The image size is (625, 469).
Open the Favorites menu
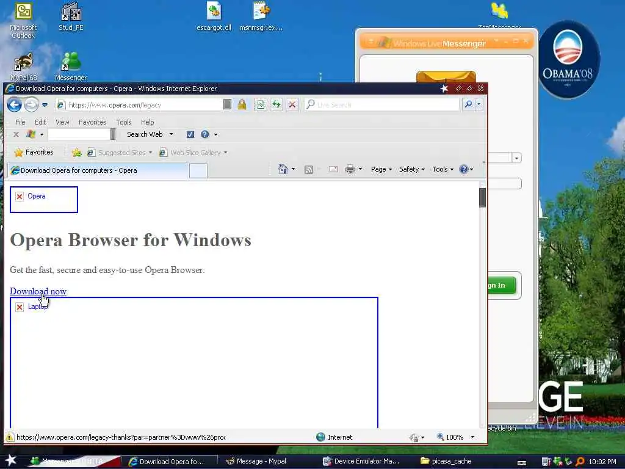tap(93, 122)
